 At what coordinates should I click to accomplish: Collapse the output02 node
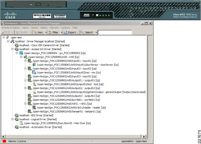point(26,88)
